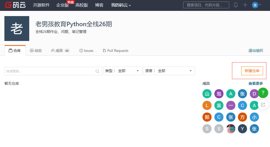
Task: Switch to the 动态 tab
Action: click(36, 51)
